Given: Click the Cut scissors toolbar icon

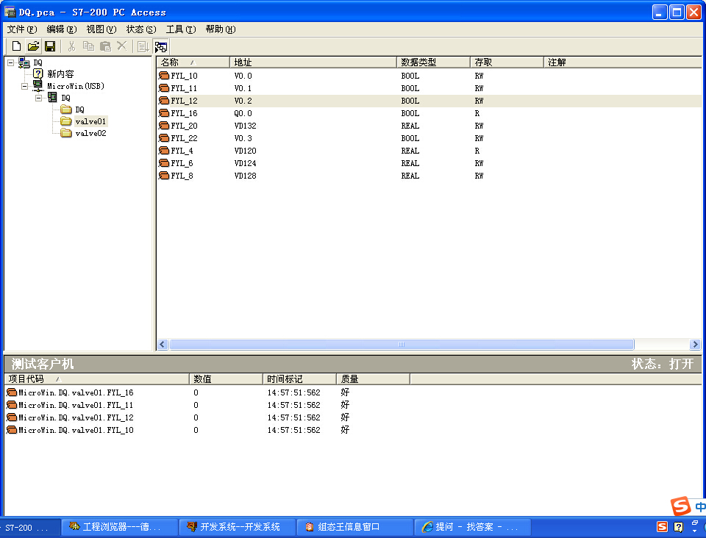Looking at the screenshot, I should pyautogui.click(x=71, y=46).
